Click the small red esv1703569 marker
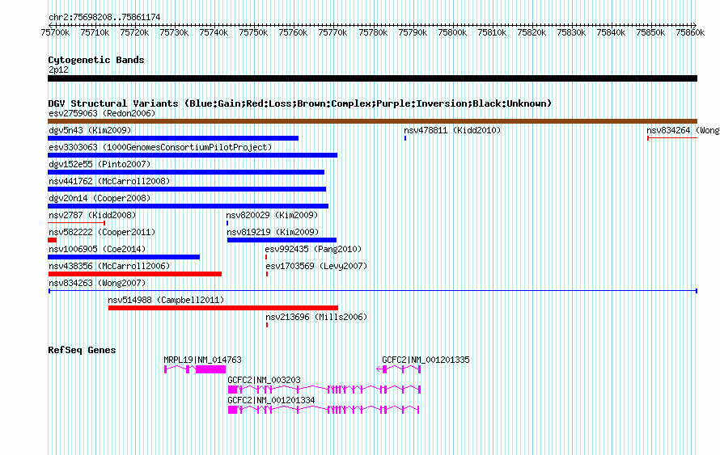The width and height of the screenshot is (720, 455). point(267,274)
